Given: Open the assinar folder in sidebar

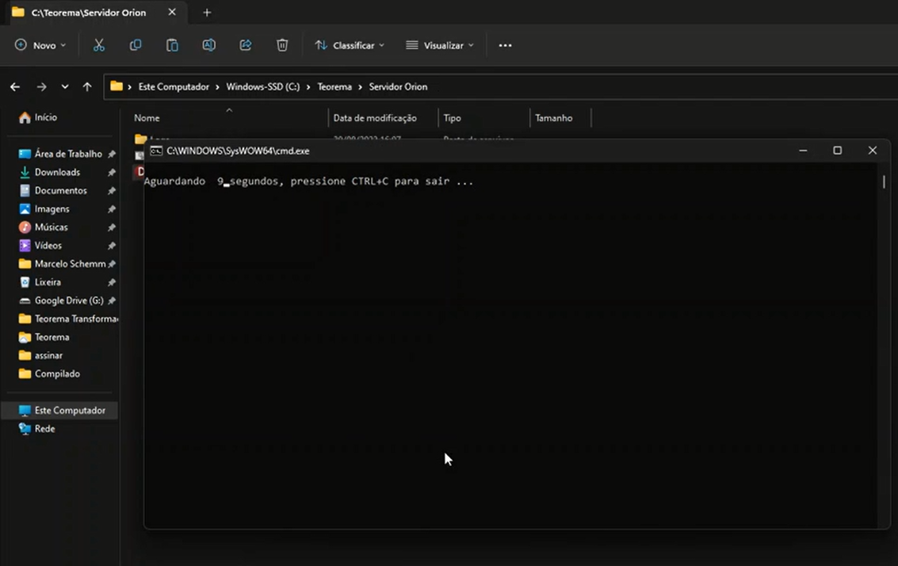Looking at the screenshot, I should [48, 355].
